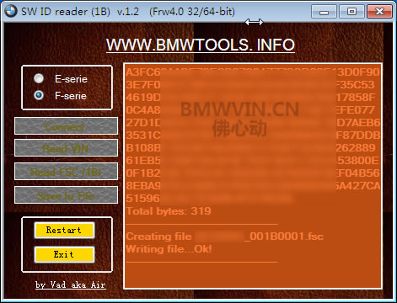The height and width of the screenshot is (303, 397).
Task: Click the hex row starting with 61EB5
Action: (x=252, y=161)
